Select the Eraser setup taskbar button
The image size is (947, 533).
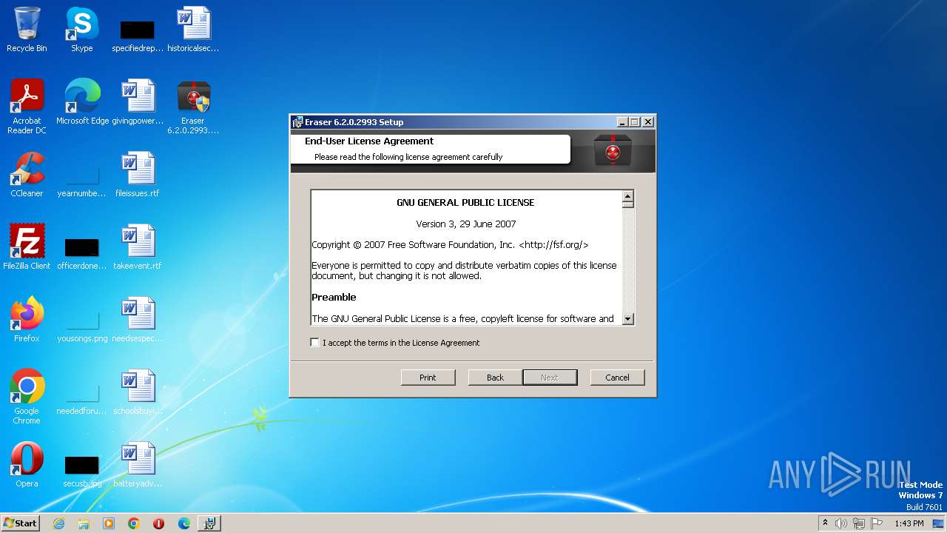(209, 523)
